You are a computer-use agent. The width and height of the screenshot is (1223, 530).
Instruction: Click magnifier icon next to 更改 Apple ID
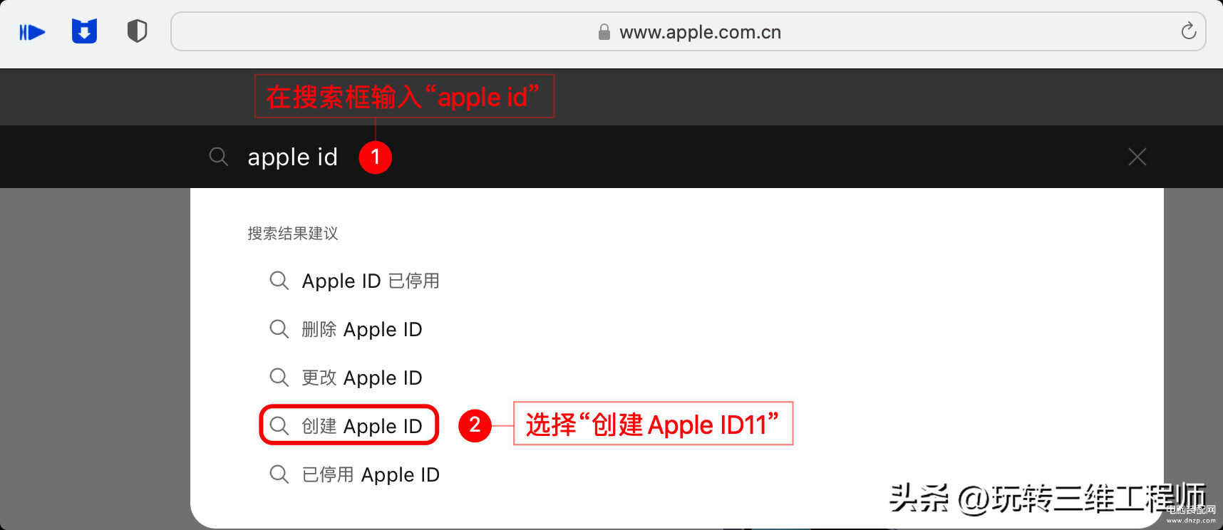[279, 378]
